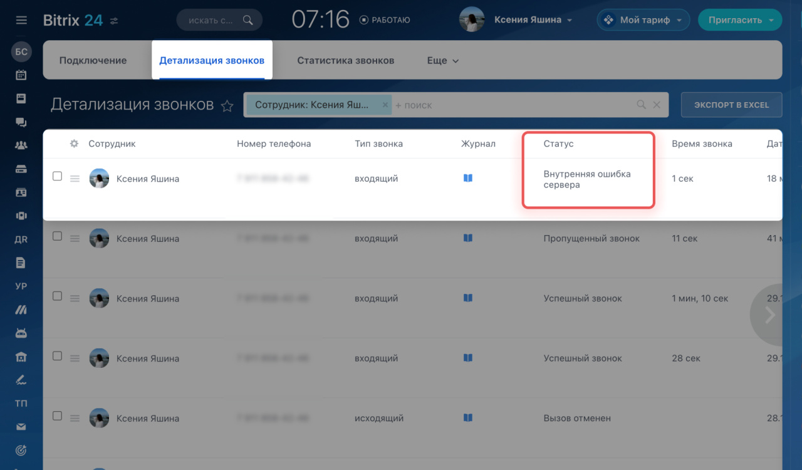Open the target goal sidebar icon
This screenshot has height=470, width=802.
tap(21, 450)
